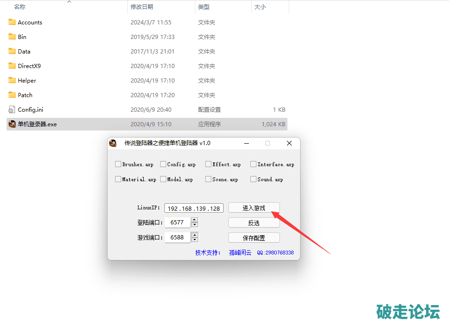Click the LinuxIP address input field
The width and height of the screenshot is (449, 322).
pos(194,208)
